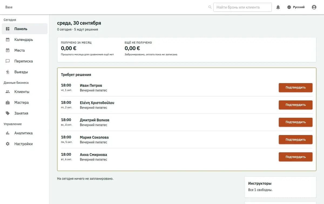Click the Мастера badge icon

8,102
